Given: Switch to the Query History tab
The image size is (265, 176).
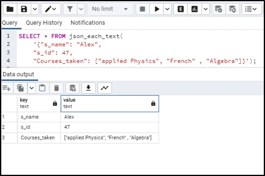Looking at the screenshot, I should tap(44, 23).
